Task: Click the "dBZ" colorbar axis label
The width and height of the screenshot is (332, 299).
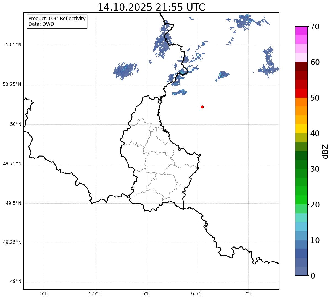Action: (x=325, y=151)
